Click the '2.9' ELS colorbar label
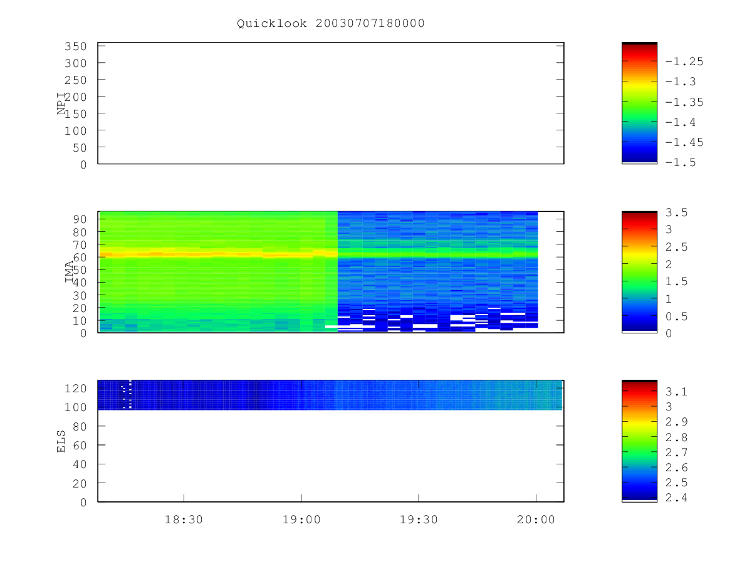 click(x=677, y=422)
